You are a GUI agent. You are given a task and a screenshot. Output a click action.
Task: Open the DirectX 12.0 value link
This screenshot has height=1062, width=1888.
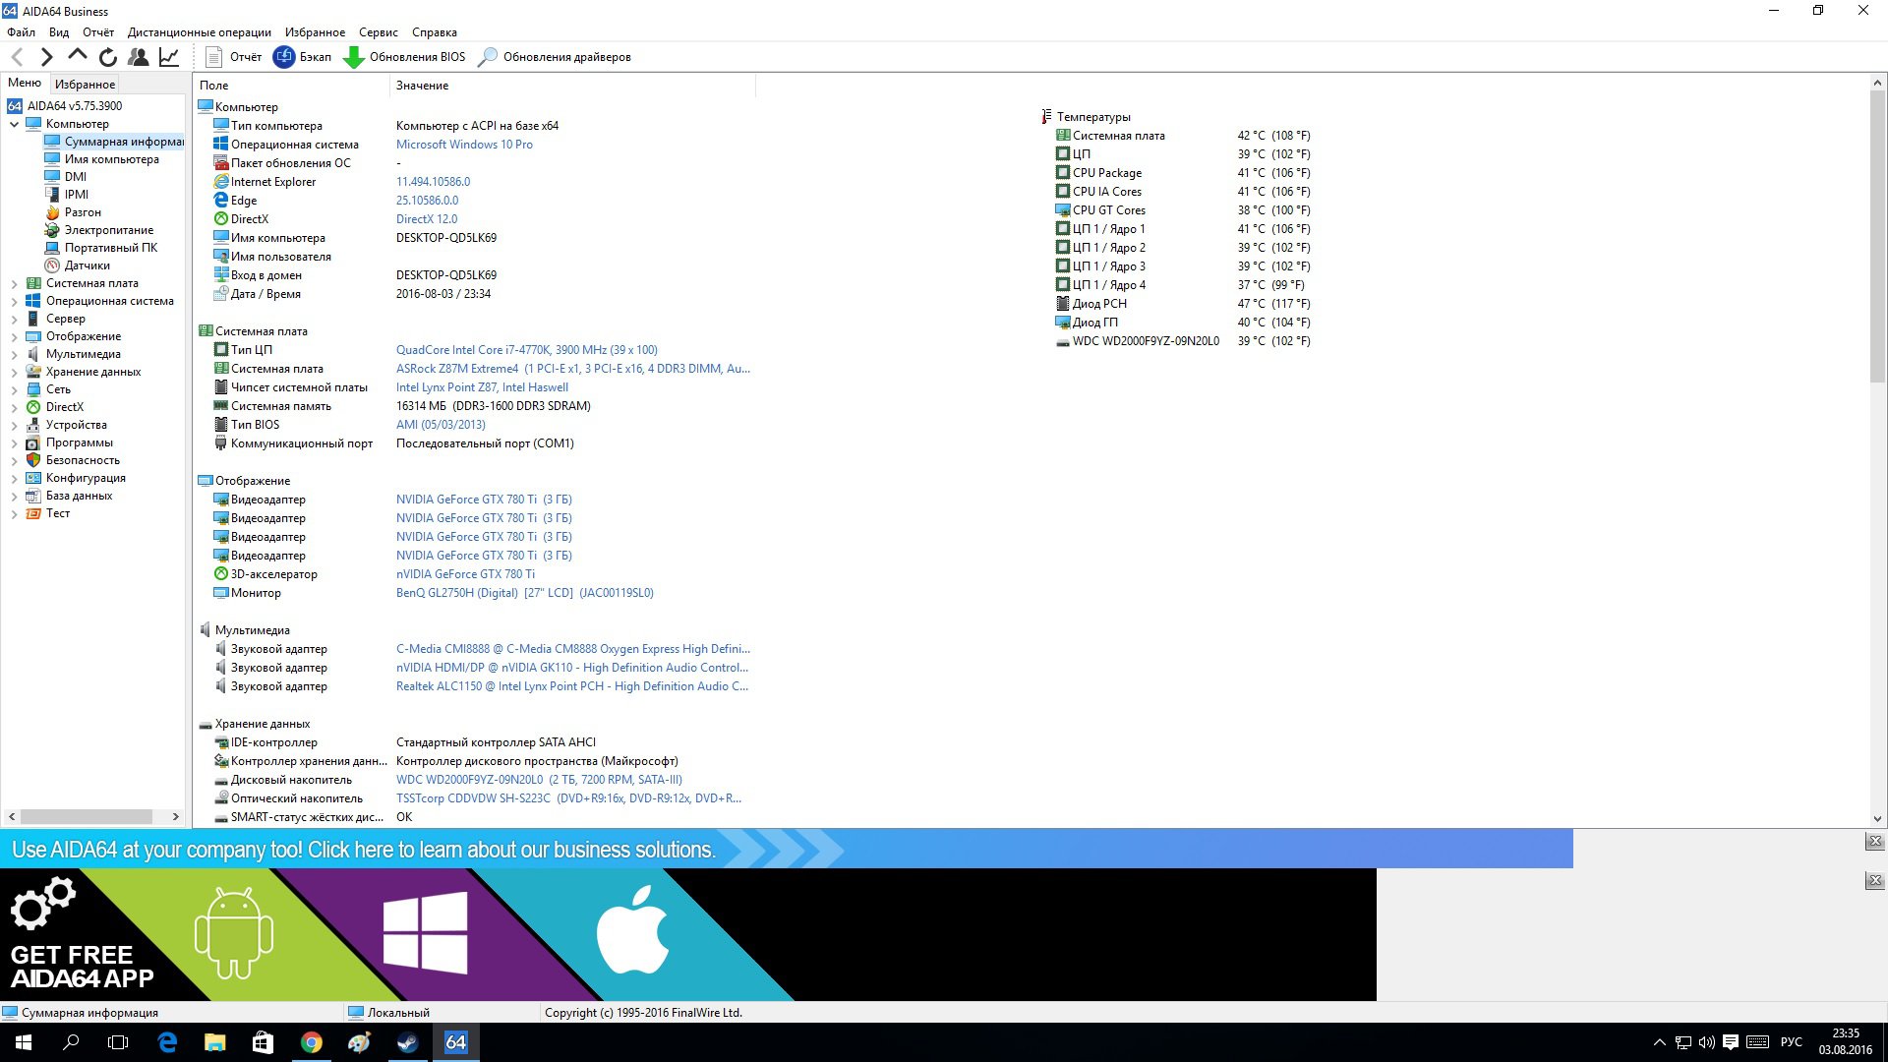coord(427,219)
